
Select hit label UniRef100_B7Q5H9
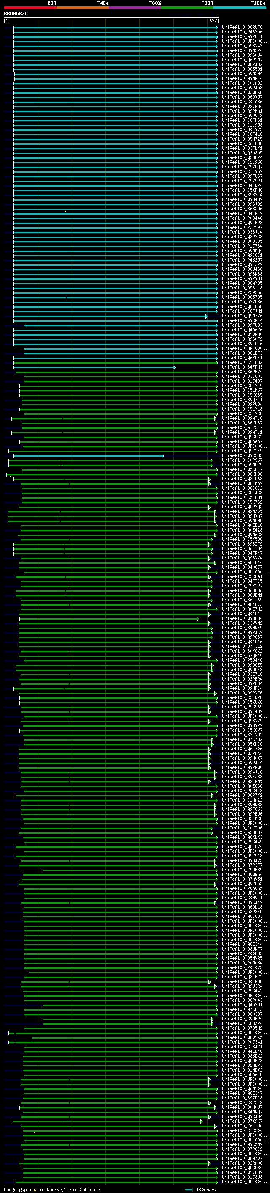click(242, 1028)
